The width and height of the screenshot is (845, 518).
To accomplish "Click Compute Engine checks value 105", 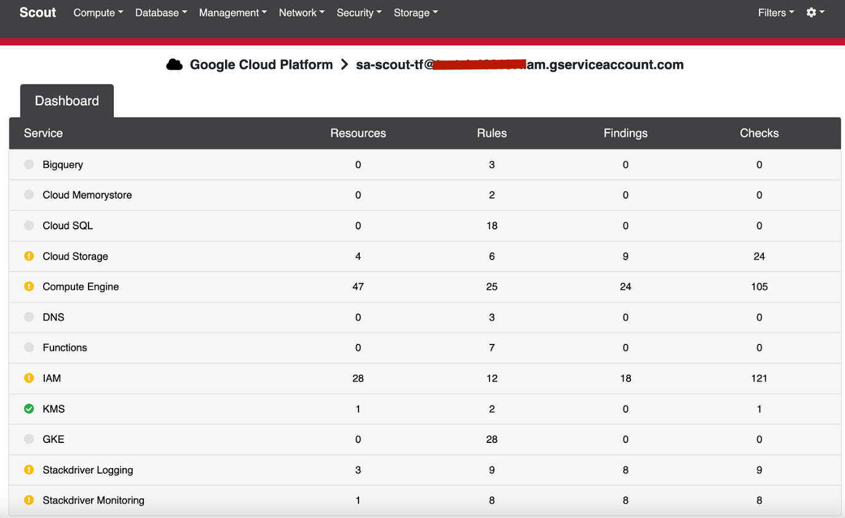I will tap(760, 287).
